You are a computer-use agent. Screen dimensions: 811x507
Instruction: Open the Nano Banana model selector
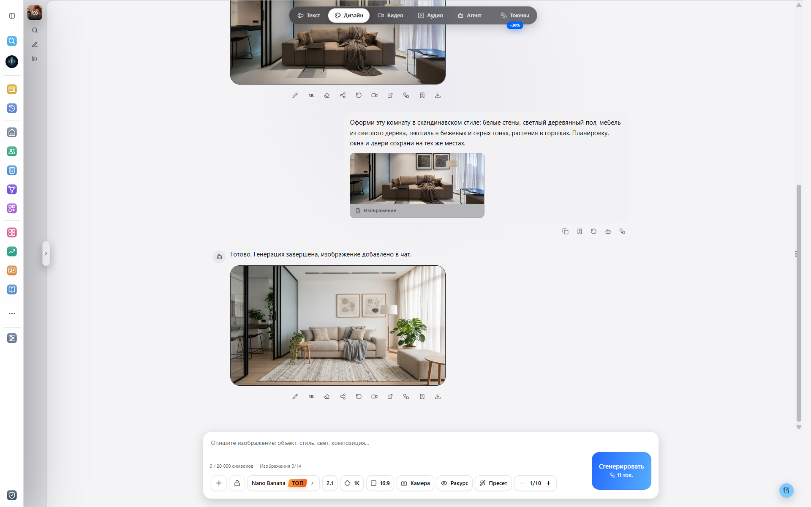tap(283, 483)
